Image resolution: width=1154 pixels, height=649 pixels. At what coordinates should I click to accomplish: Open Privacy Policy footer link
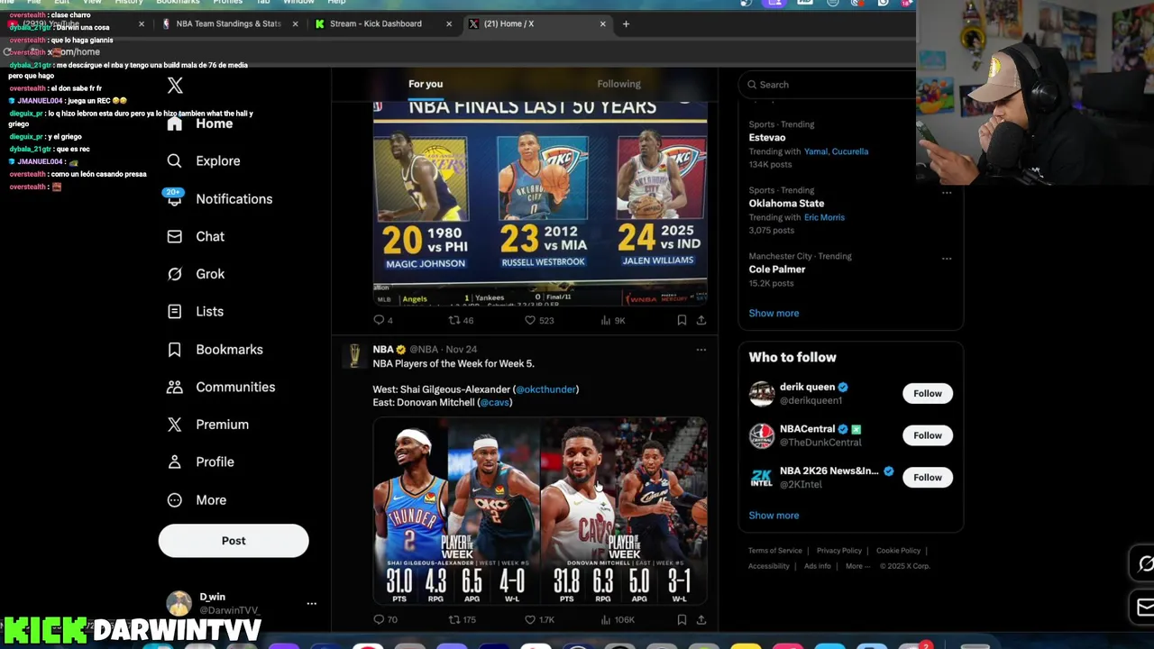[x=839, y=551]
